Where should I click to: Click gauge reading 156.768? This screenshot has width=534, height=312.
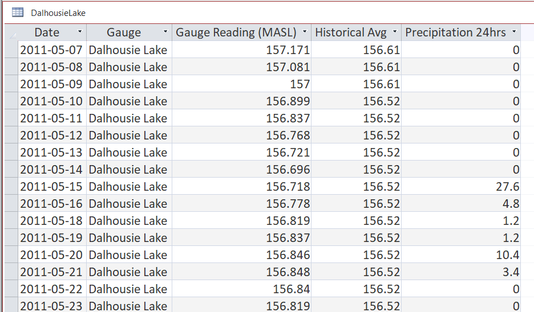coord(241,136)
